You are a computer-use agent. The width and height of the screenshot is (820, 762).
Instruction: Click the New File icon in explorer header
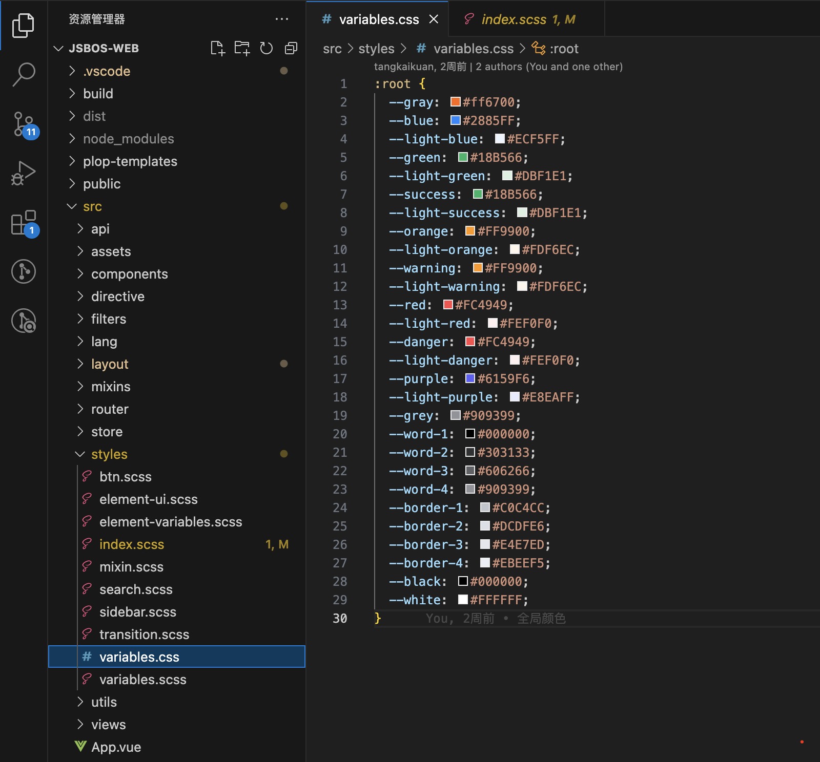click(x=217, y=48)
